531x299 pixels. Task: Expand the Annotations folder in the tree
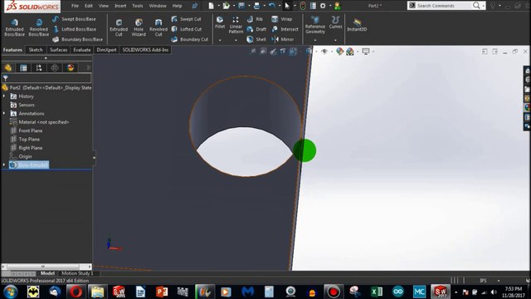[x=4, y=113]
